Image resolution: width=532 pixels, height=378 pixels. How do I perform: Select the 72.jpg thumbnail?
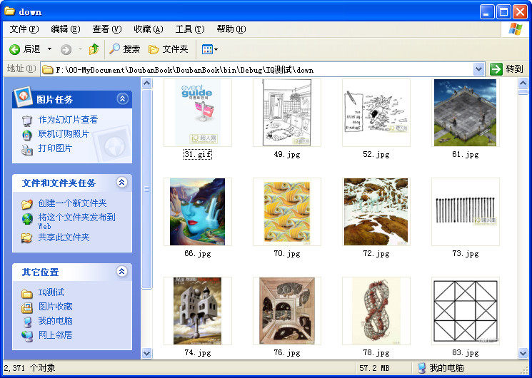376,212
